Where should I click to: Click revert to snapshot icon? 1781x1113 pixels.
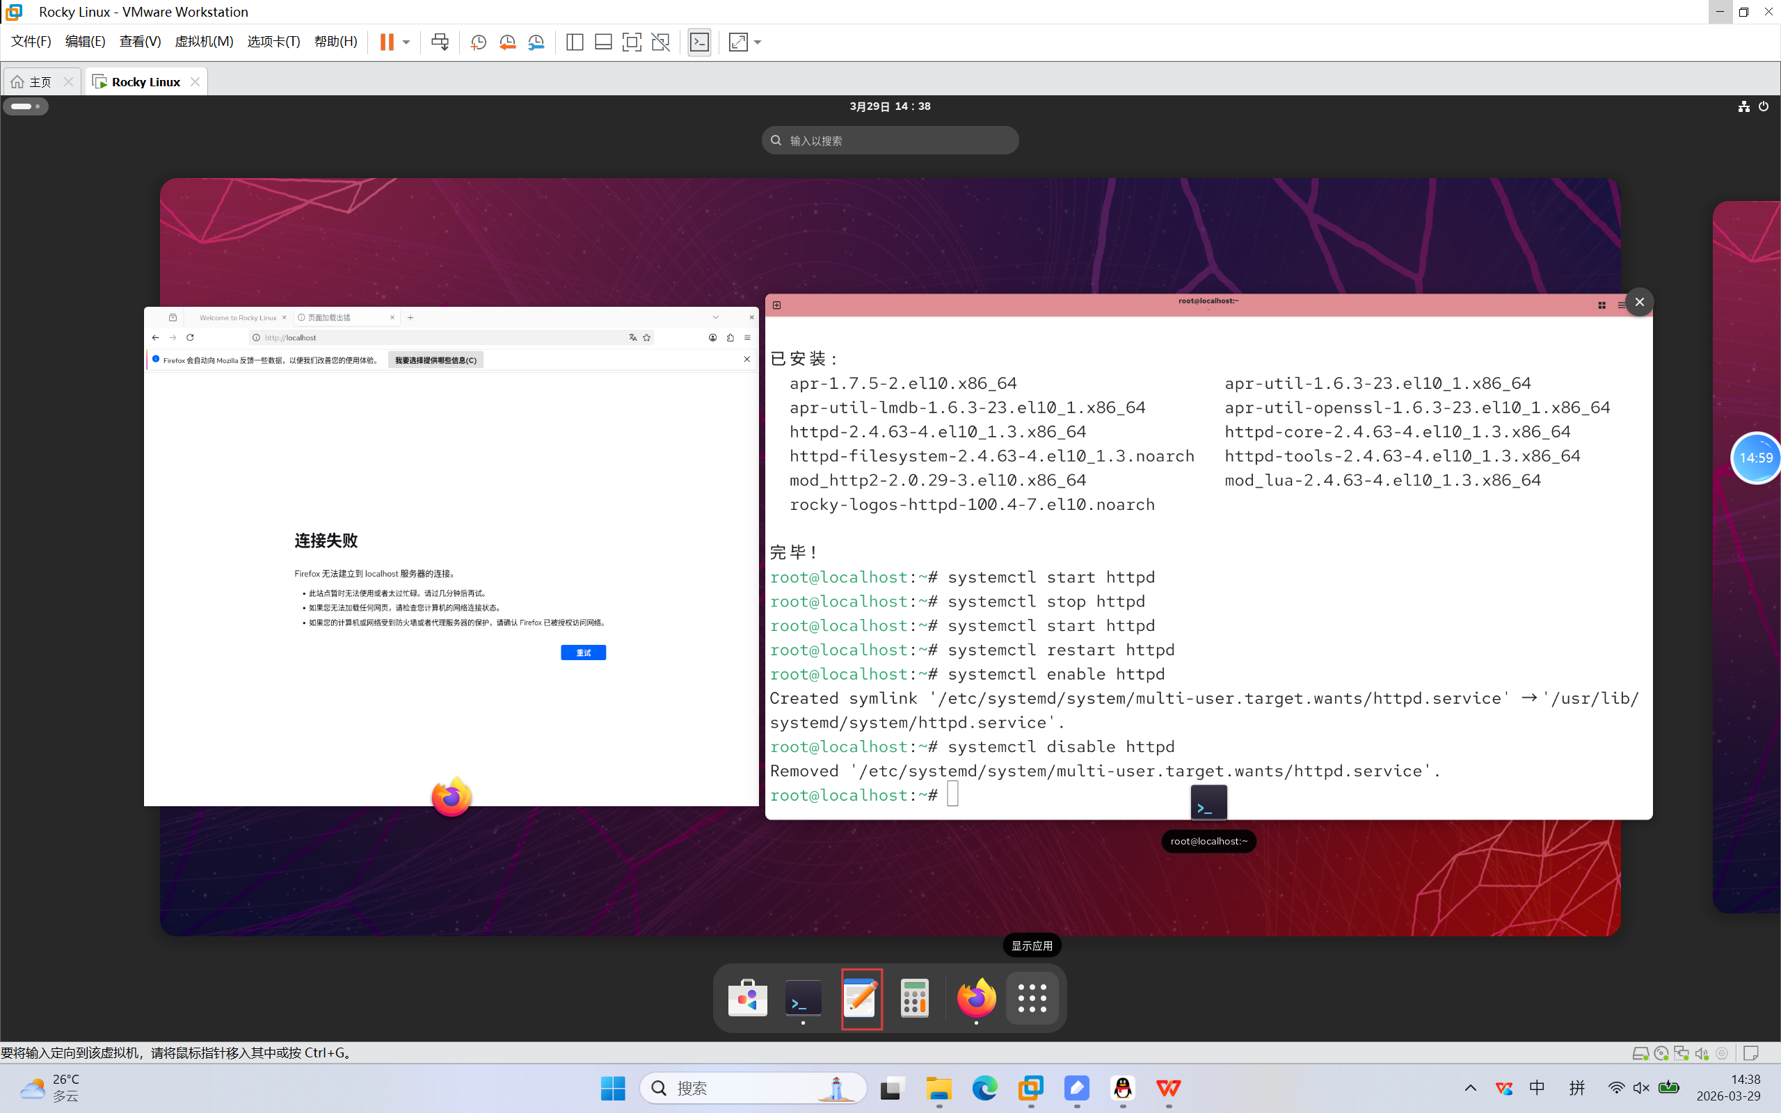[507, 42]
